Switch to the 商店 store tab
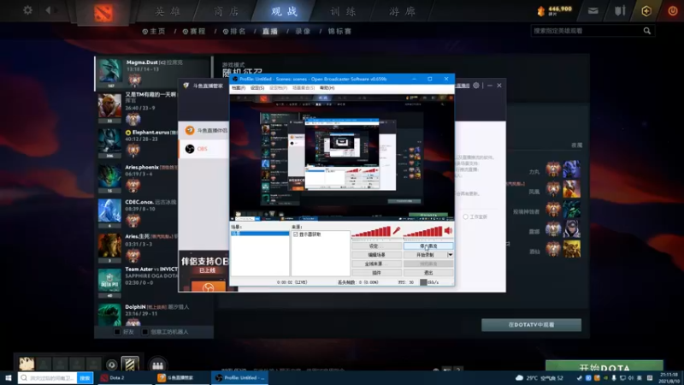684x385 pixels. click(x=227, y=11)
